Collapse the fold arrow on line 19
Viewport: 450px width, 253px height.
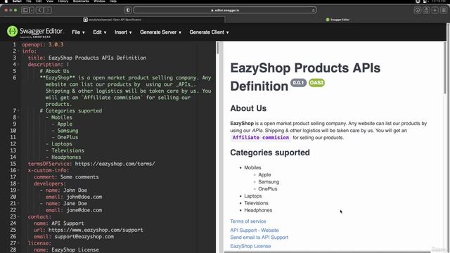(19, 190)
